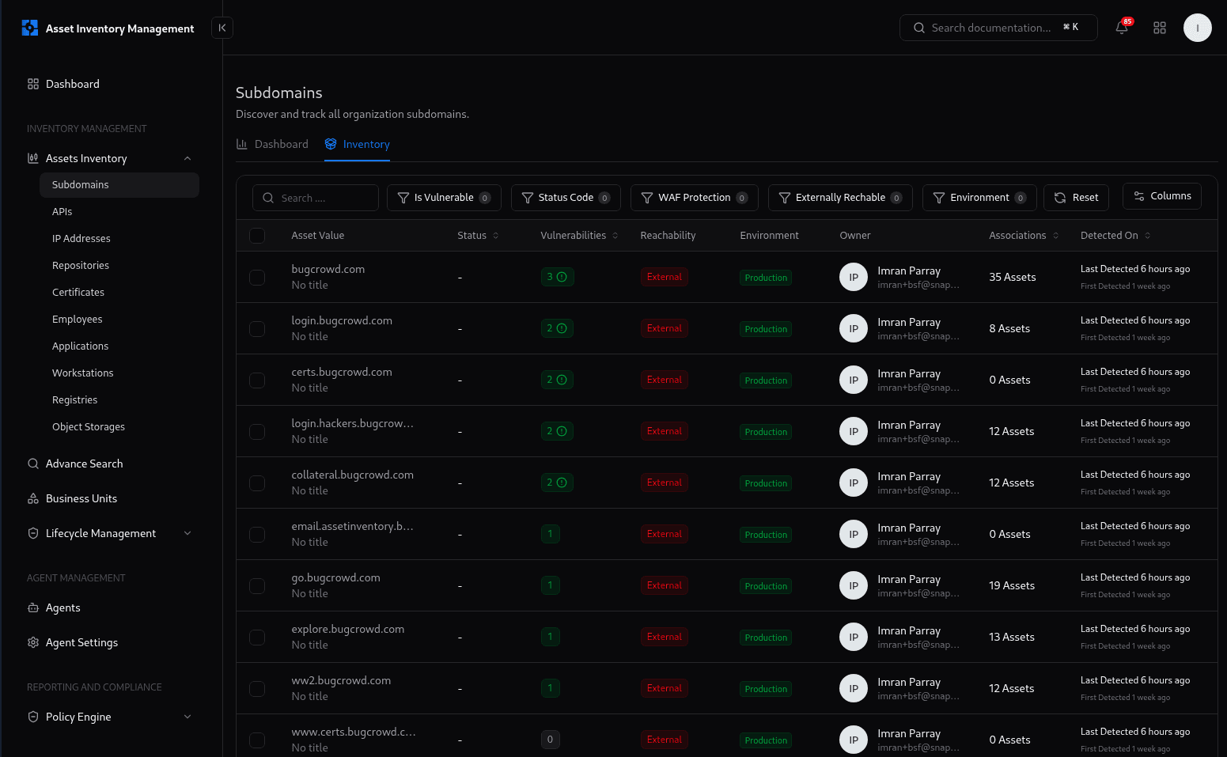The height and width of the screenshot is (757, 1227).
Task: Click the Reset button
Action: coord(1076,198)
